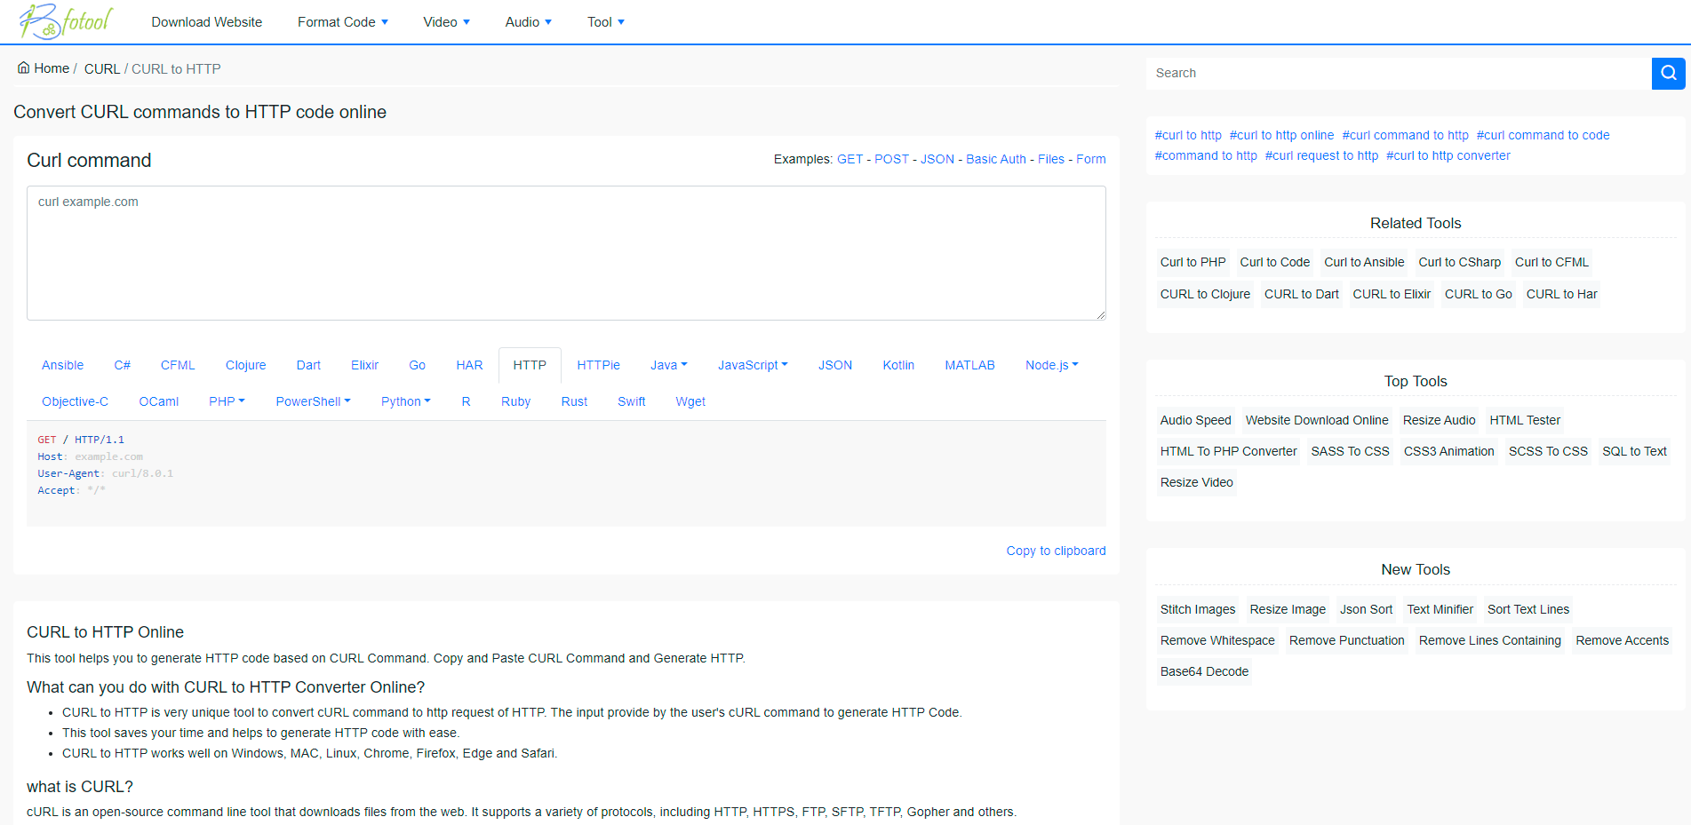The width and height of the screenshot is (1691, 825).
Task: Open the JavaScript tab dropdown
Action: coord(752,365)
